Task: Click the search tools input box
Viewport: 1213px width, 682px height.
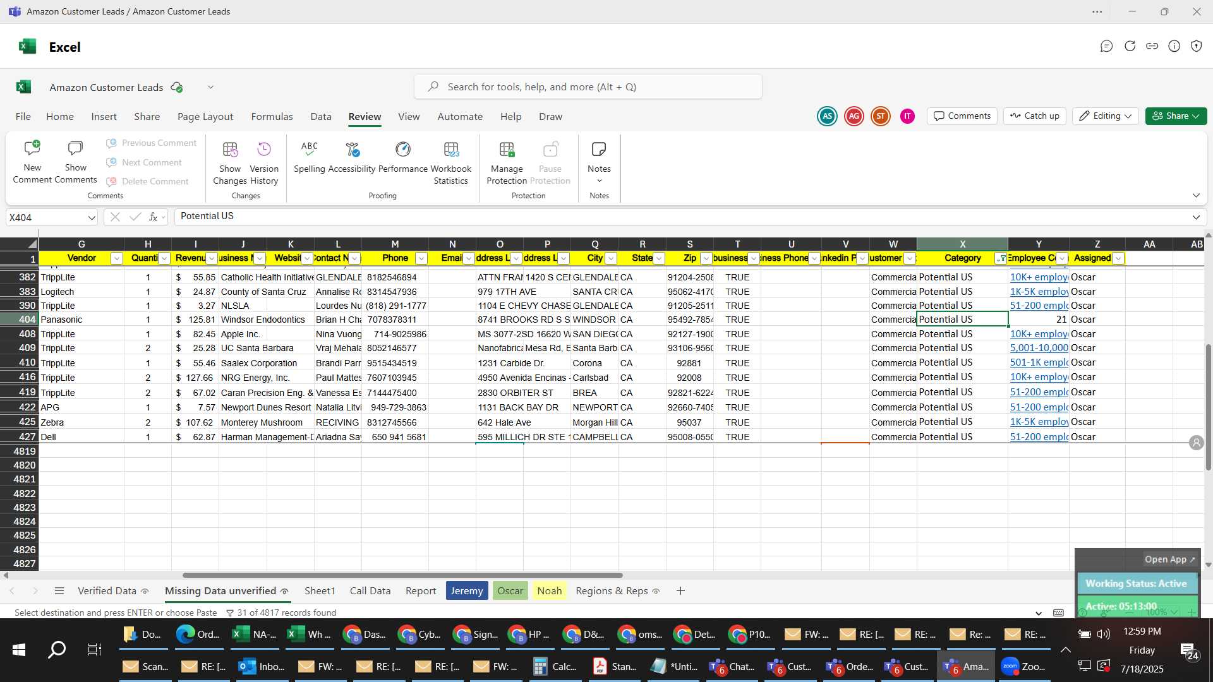Action: coord(588,87)
